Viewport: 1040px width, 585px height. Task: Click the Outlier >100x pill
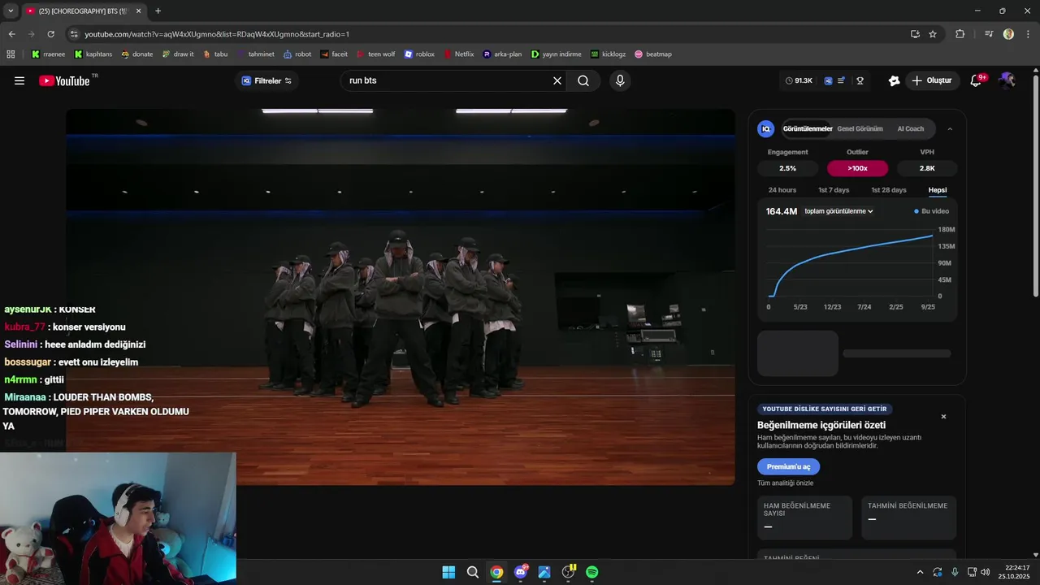tap(857, 168)
